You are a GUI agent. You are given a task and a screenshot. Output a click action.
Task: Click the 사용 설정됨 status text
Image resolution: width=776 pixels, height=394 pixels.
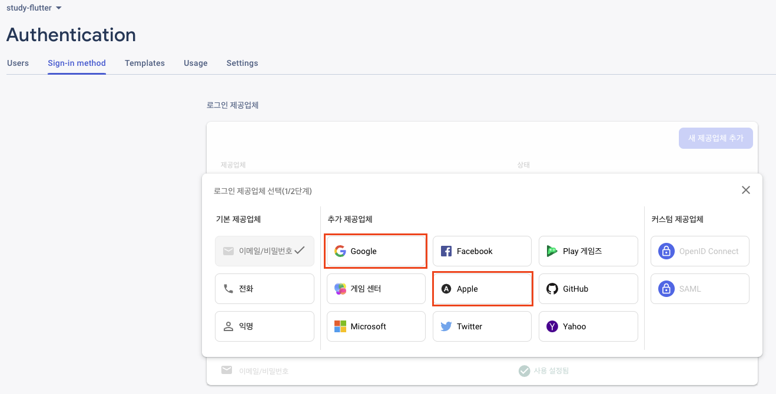coord(551,371)
